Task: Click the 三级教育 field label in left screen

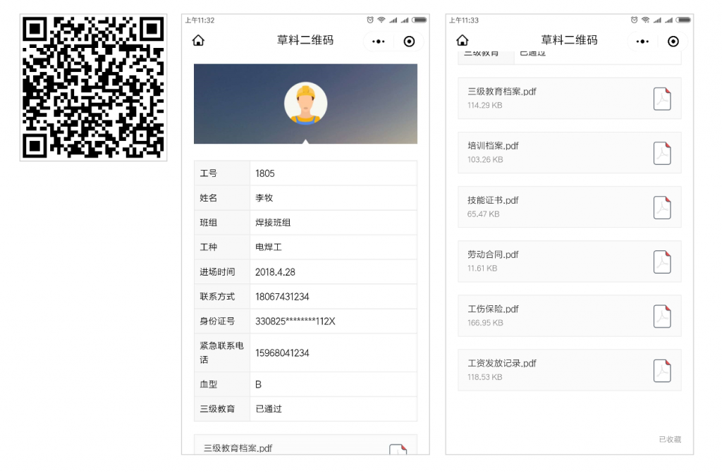Action: [217, 409]
